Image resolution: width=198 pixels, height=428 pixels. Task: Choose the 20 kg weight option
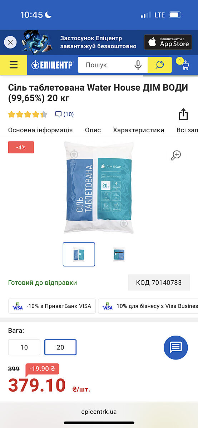pos(60,347)
